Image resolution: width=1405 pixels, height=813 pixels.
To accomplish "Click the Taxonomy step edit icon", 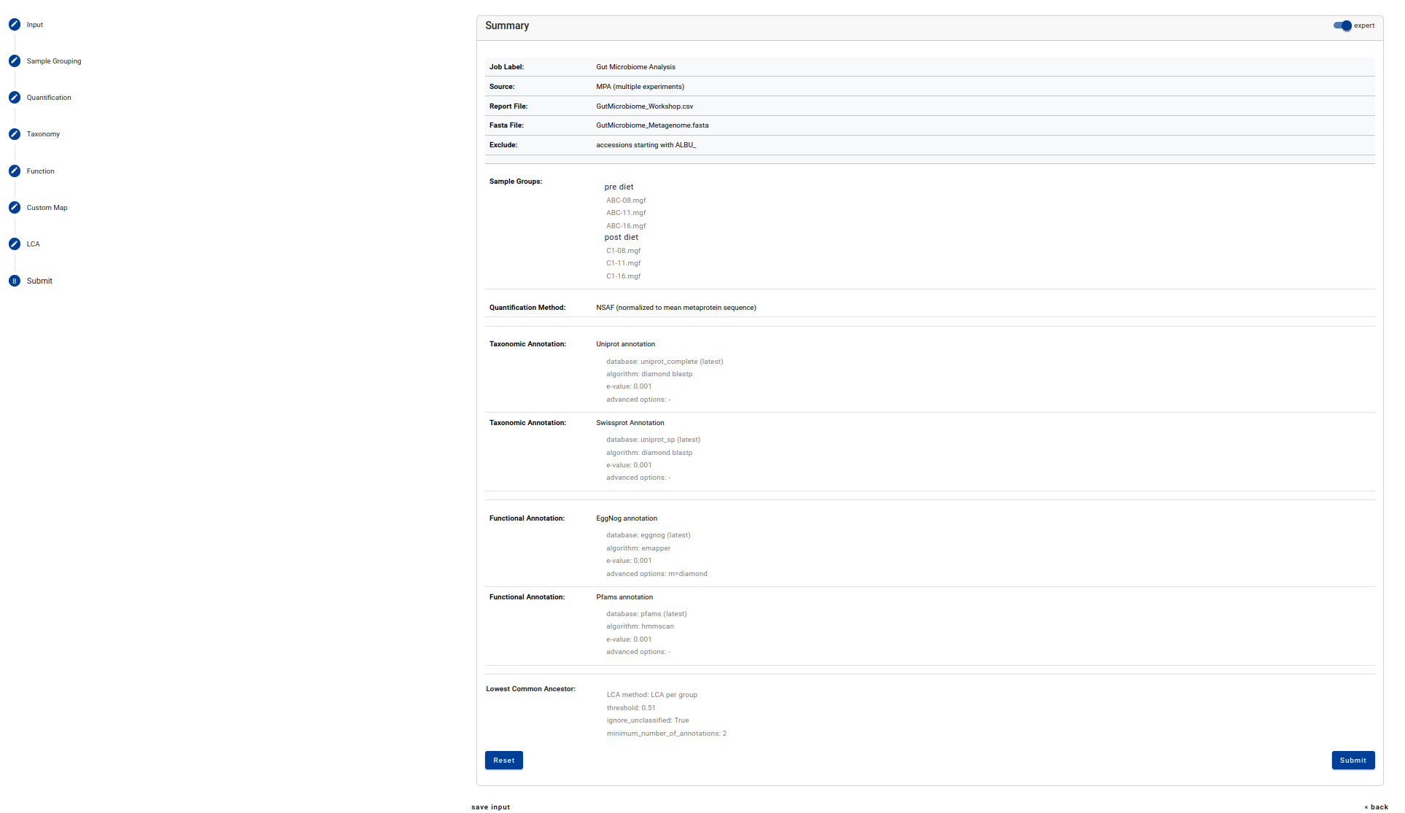I will point(15,134).
